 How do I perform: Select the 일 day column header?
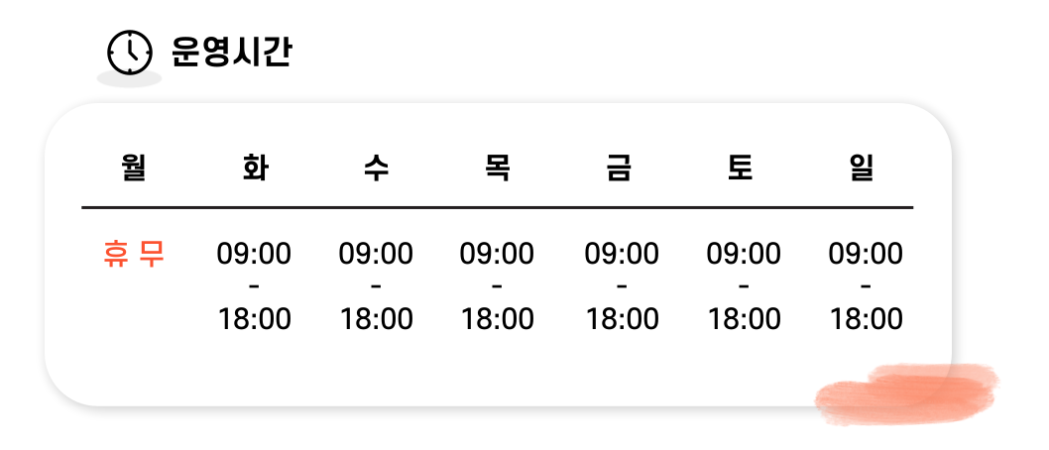click(862, 168)
